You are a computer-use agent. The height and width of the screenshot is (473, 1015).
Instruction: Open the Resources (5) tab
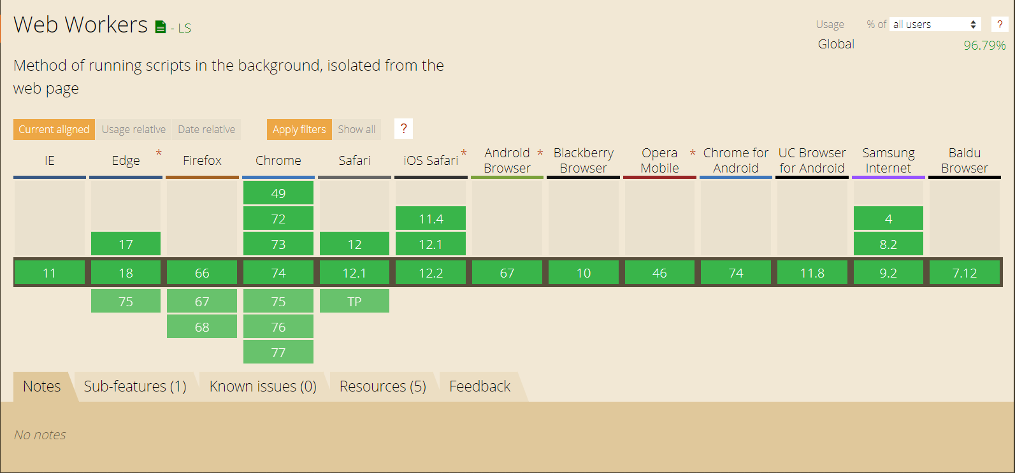pyautogui.click(x=383, y=386)
